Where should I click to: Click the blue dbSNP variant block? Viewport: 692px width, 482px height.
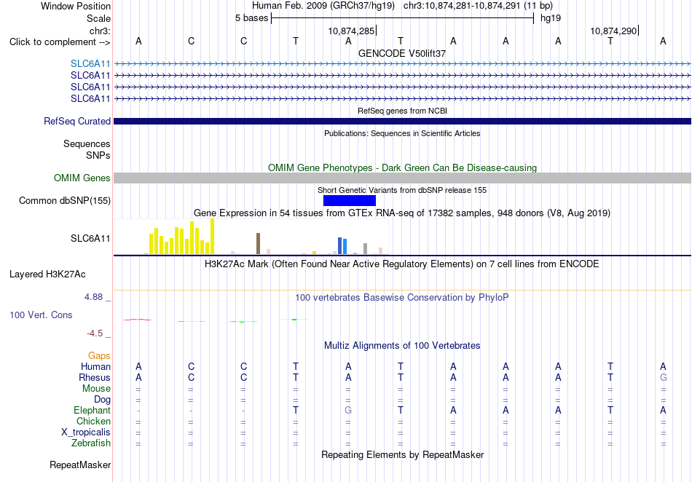(x=350, y=201)
